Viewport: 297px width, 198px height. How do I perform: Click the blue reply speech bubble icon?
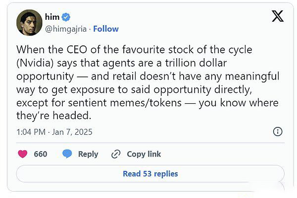67,154
